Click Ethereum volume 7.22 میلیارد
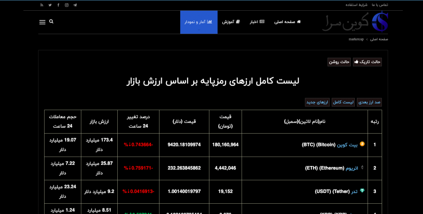This screenshot has width=423, height=214. tap(63, 168)
